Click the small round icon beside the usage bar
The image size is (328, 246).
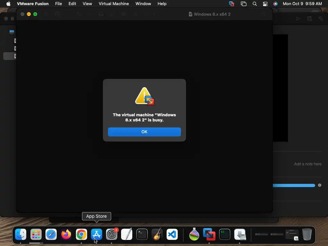(x=320, y=185)
